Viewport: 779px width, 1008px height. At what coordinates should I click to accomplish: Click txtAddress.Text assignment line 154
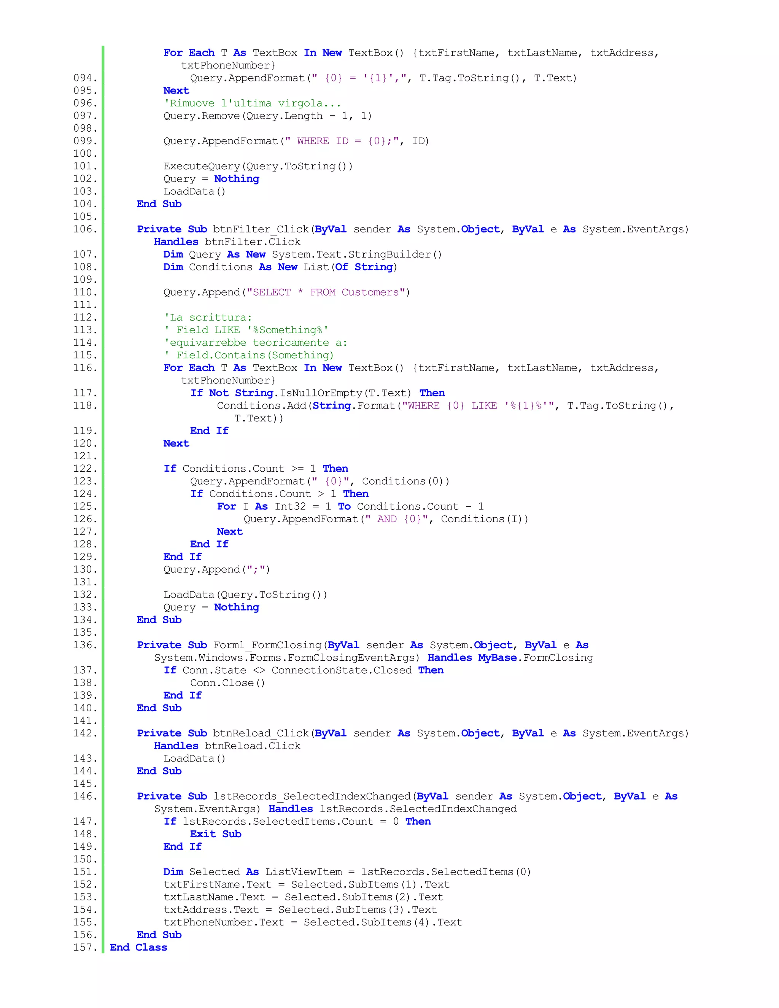point(300,910)
